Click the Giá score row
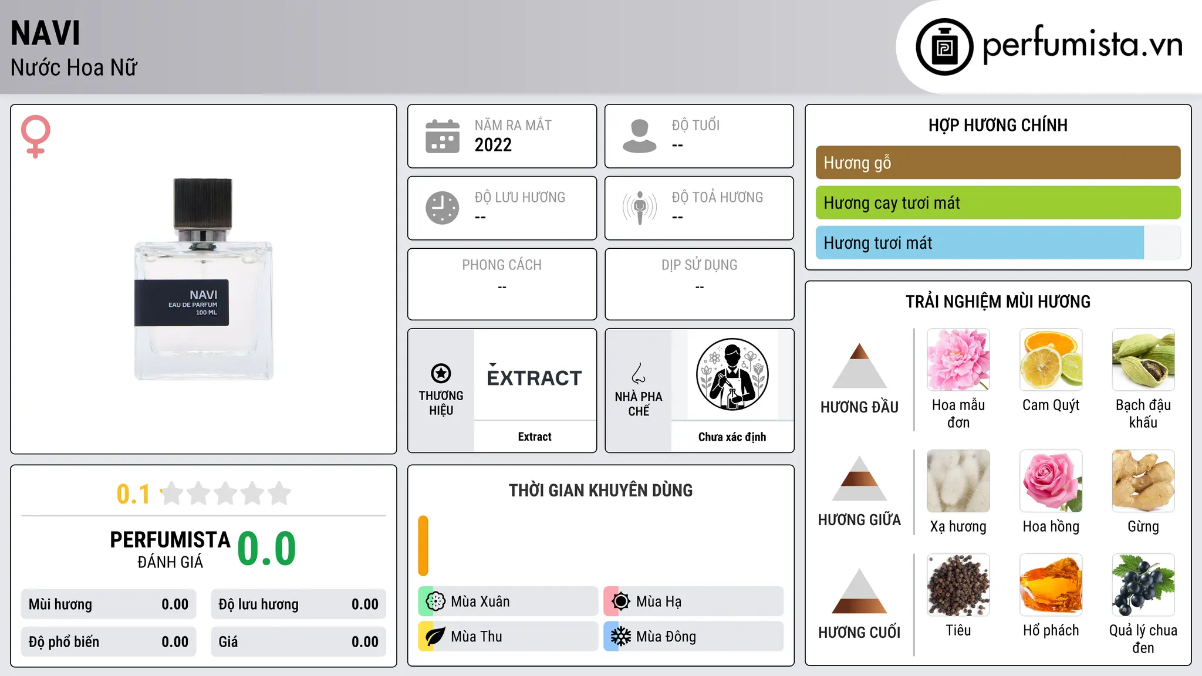The image size is (1202, 676). (x=299, y=642)
